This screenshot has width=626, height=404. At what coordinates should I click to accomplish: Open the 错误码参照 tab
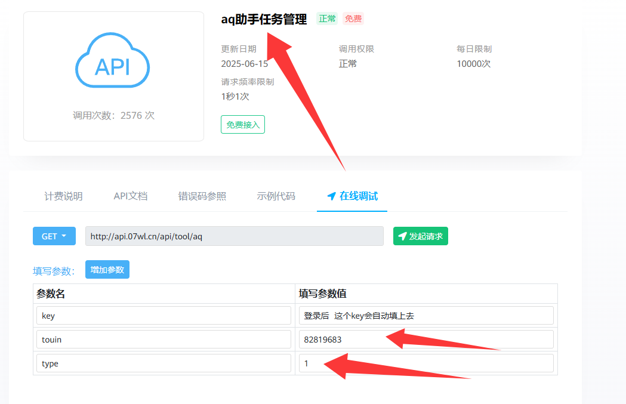[202, 196]
